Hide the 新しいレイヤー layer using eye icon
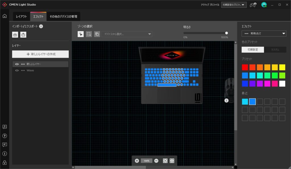Screen dimensions: 291x169 click(17, 64)
